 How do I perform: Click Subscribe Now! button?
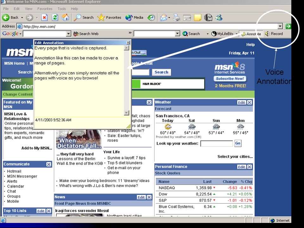click(230, 79)
